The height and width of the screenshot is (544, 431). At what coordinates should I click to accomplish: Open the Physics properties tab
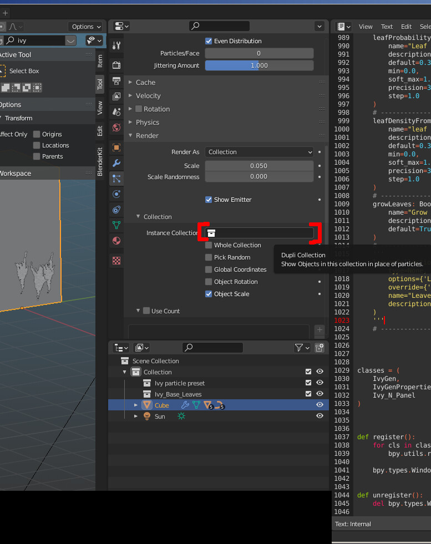pyautogui.click(x=116, y=194)
